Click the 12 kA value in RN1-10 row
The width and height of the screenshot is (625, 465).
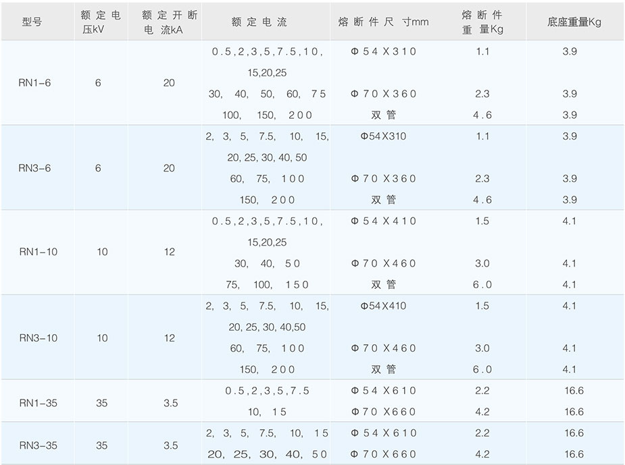[169, 252]
